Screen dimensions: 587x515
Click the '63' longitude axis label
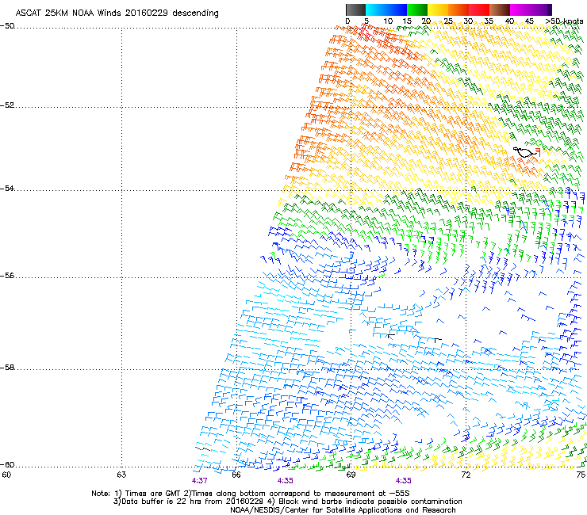121,475
